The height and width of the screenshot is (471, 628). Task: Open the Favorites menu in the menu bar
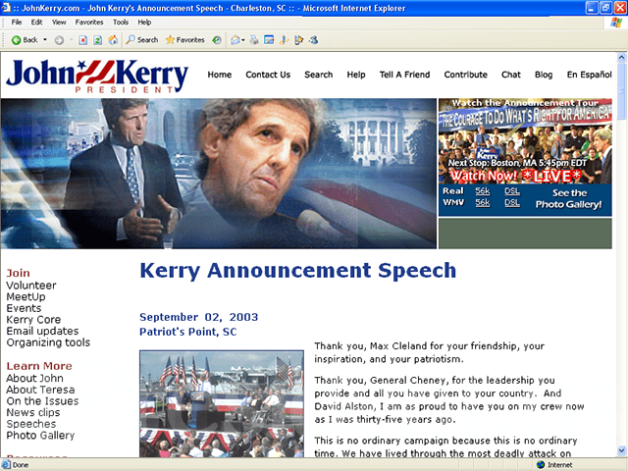click(x=89, y=23)
